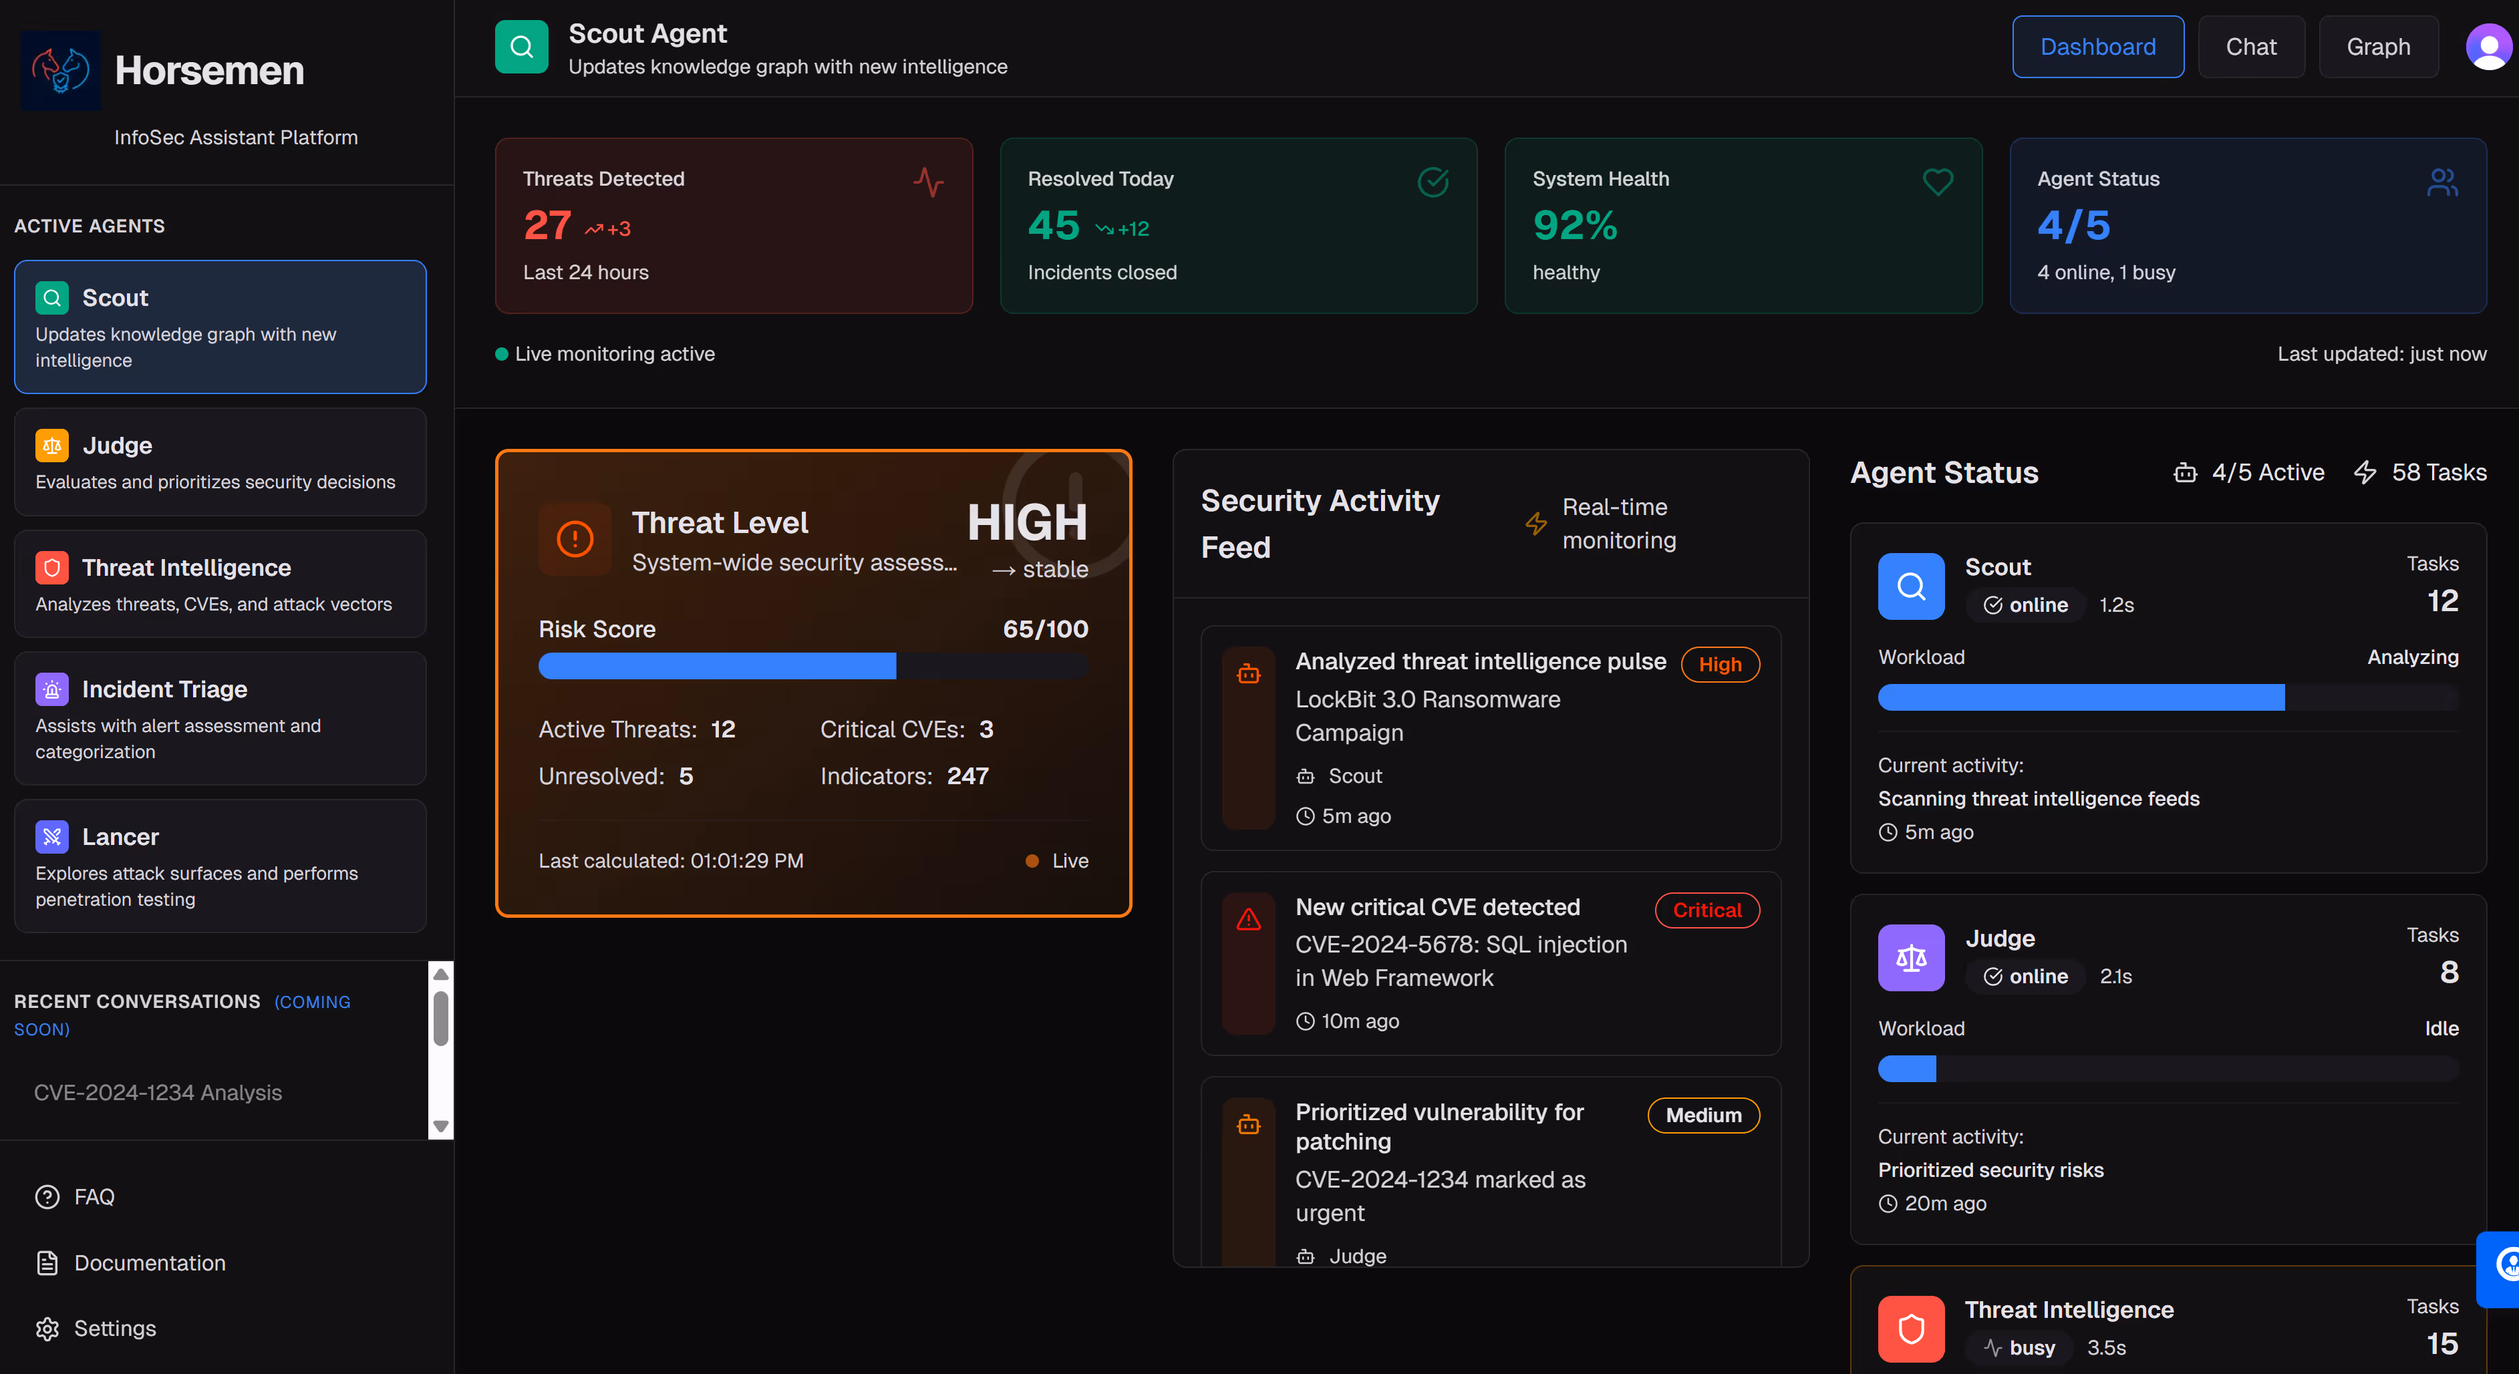Open the Documentation link
This screenshot has width=2519, height=1374.
coord(150,1262)
